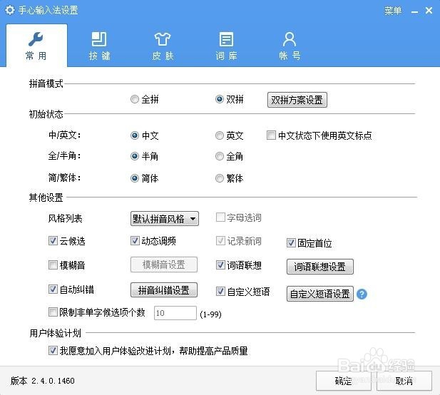Select the 全拼 radio button
440x395 pixels.
coord(135,99)
